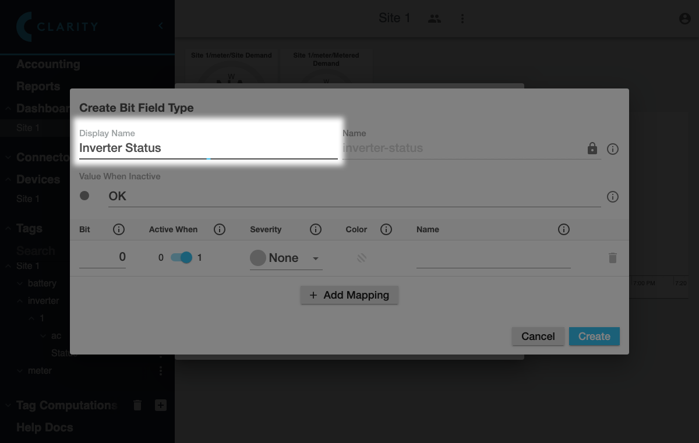This screenshot has width=699, height=443.
Task: Open Site 1 sharing people icon
Action: click(x=434, y=19)
